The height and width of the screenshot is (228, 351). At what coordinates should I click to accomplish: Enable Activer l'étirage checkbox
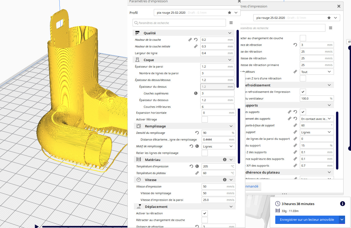204,119
